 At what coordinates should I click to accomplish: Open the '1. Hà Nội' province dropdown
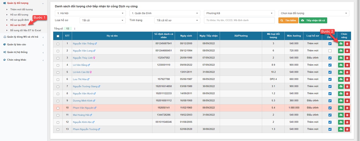(x=90, y=13)
